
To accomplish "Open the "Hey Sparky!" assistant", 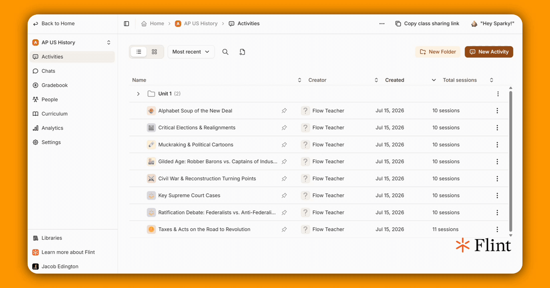I will [x=492, y=24].
